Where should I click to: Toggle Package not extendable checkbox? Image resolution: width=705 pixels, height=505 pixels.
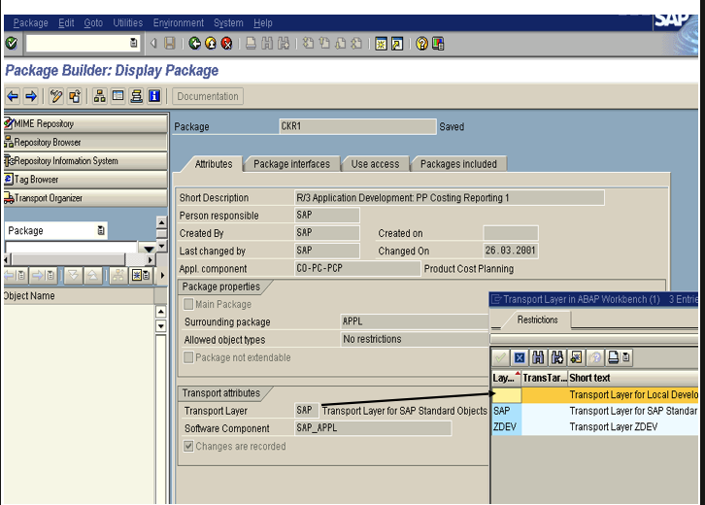[x=188, y=357]
